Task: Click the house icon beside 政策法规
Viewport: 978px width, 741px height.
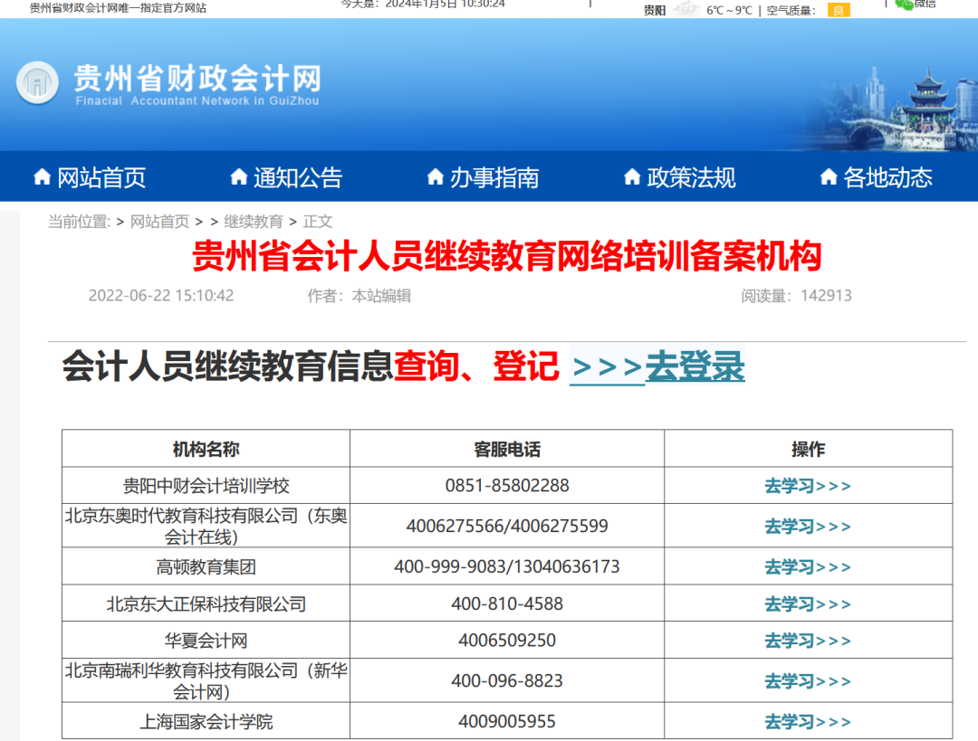Action: [632, 177]
